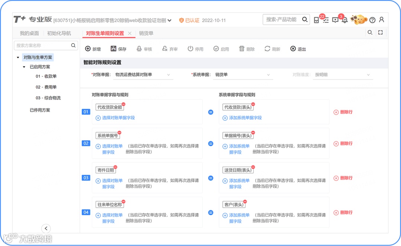Click the 停用 power icon
The height and width of the screenshot is (246, 401).
190,49
